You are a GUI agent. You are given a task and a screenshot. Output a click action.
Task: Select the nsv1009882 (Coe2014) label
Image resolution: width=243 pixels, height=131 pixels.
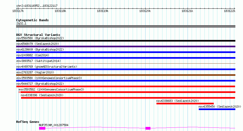pos(33,55)
